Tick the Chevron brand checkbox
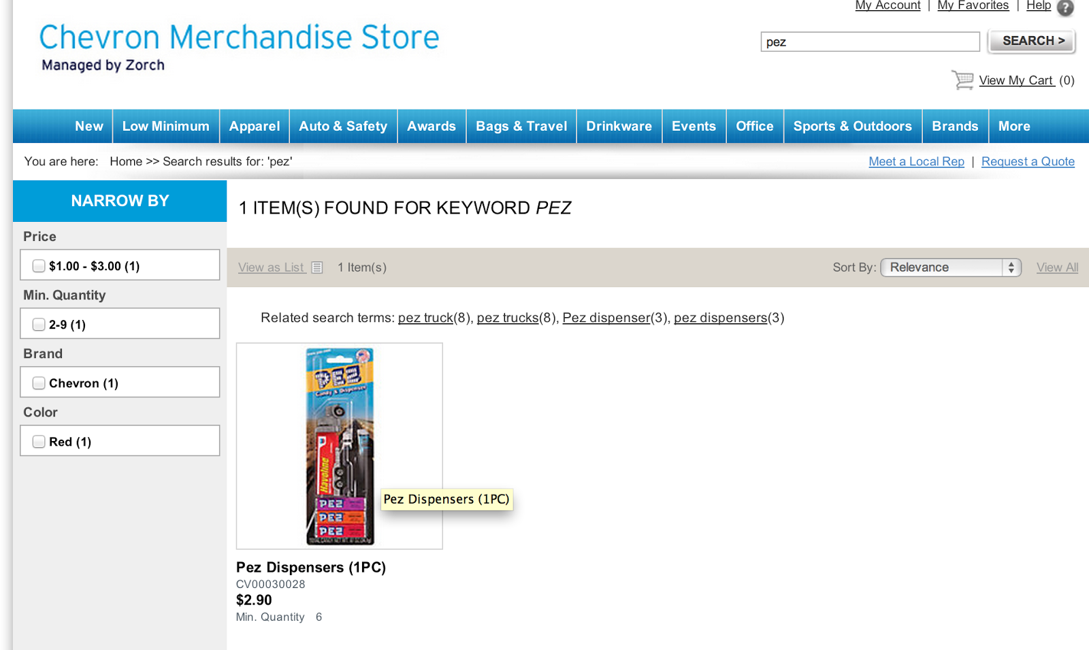Screen dimensions: 1089x650 tap(39, 383)
